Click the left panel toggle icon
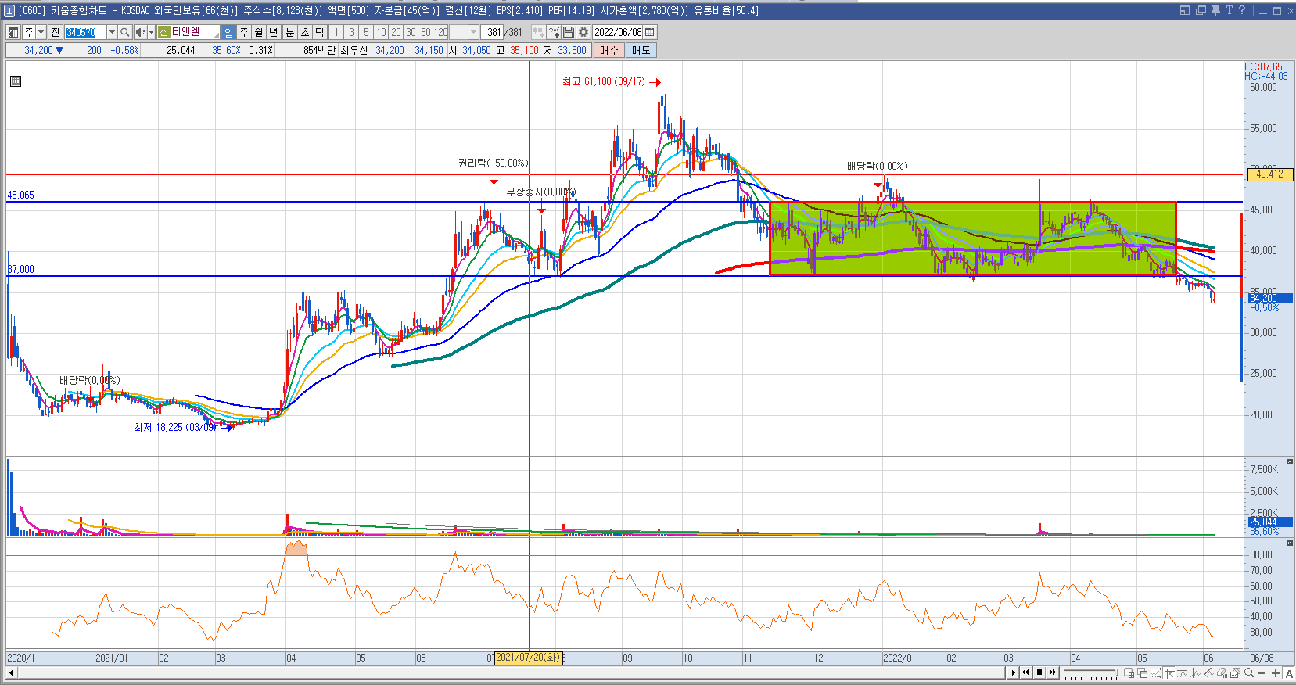1296x685 pixels. (x=13, y=32)
